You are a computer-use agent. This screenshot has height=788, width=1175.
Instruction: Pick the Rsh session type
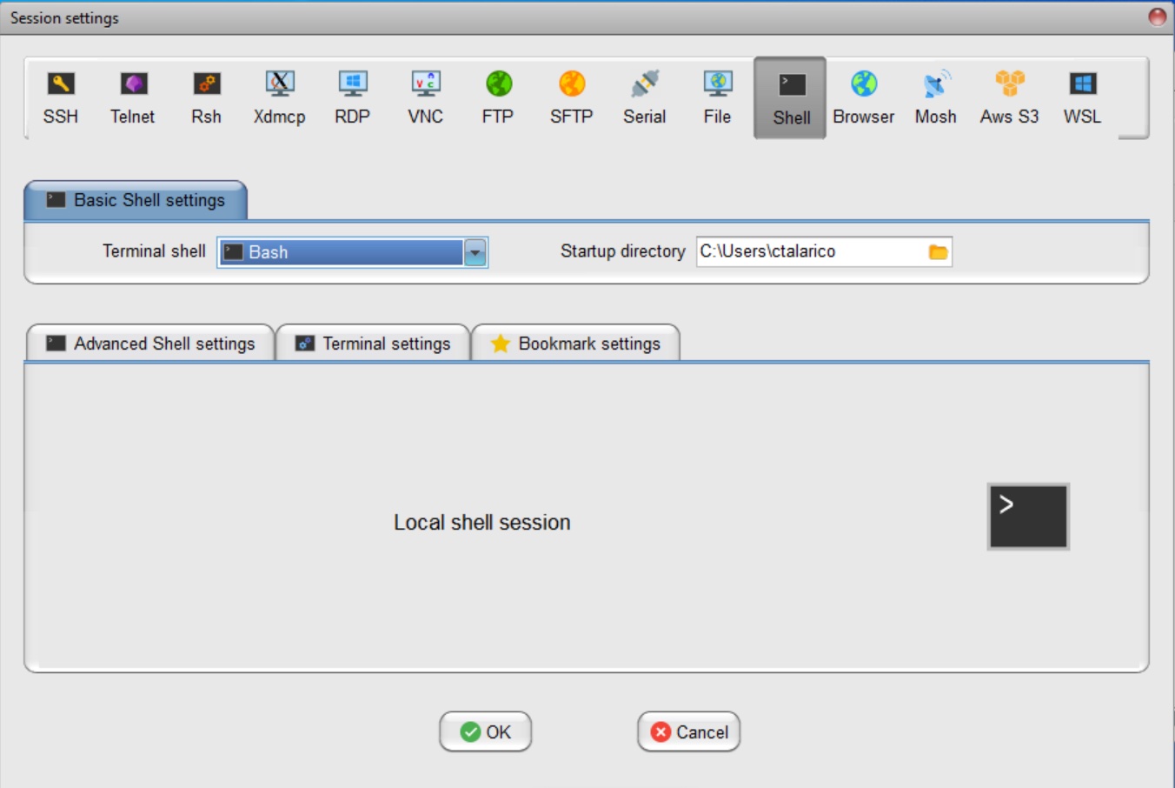(x=206, y=98)
